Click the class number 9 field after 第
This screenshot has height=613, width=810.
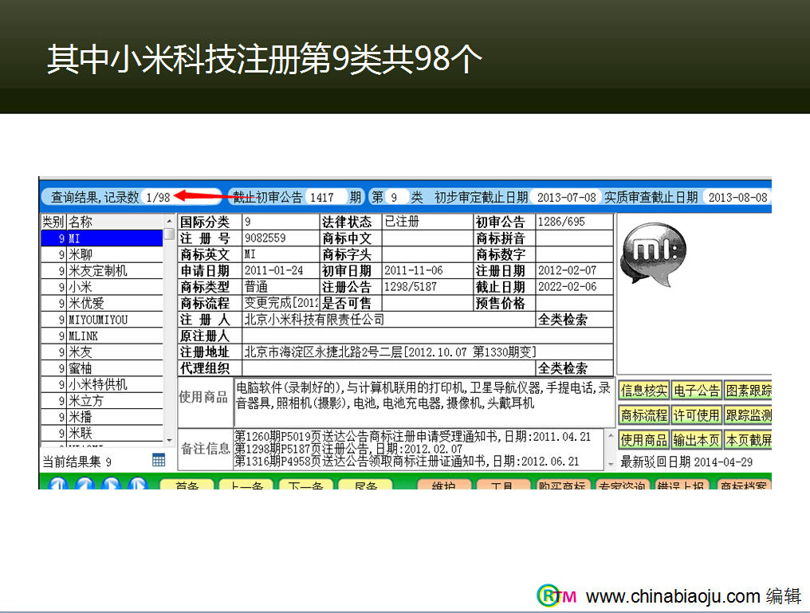click(397, 197)
